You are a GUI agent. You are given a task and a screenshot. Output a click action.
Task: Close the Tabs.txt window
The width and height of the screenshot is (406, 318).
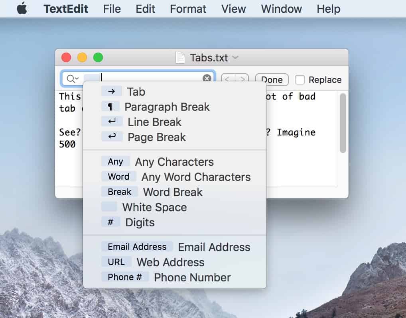pyautogui.click(x=66, y=57)
